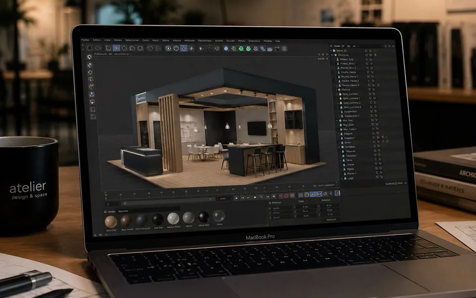Open the Rendu menu
This screenshot has width=476, height=298.
[x=241, y=41]
